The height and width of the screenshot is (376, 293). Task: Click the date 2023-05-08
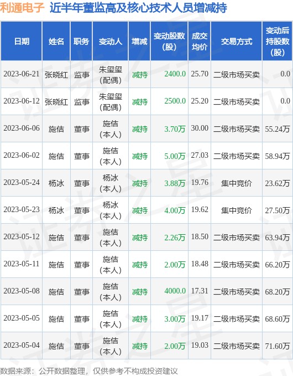[x=22, y=291]
